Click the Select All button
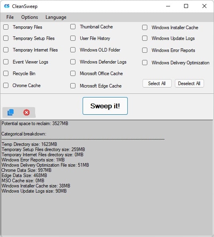This screenshot has width=214, height=237. point(157,83)
